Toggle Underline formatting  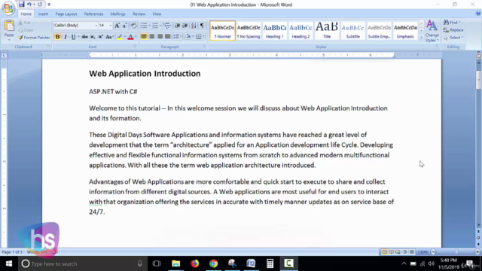pos(73,37)
